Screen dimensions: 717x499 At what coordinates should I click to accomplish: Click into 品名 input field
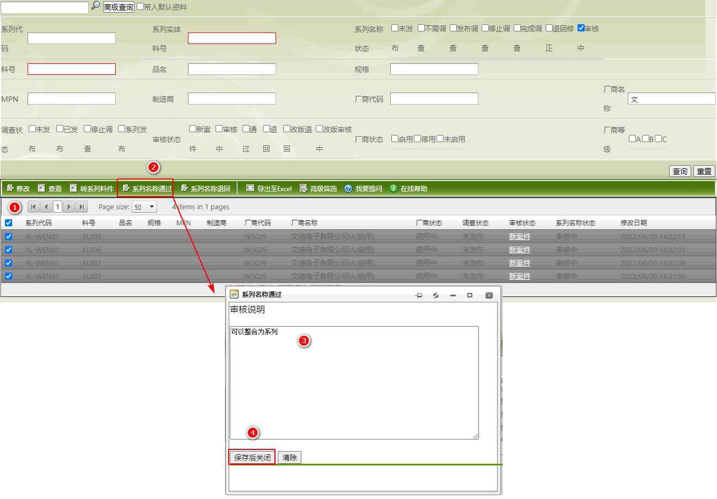[232, 69]
